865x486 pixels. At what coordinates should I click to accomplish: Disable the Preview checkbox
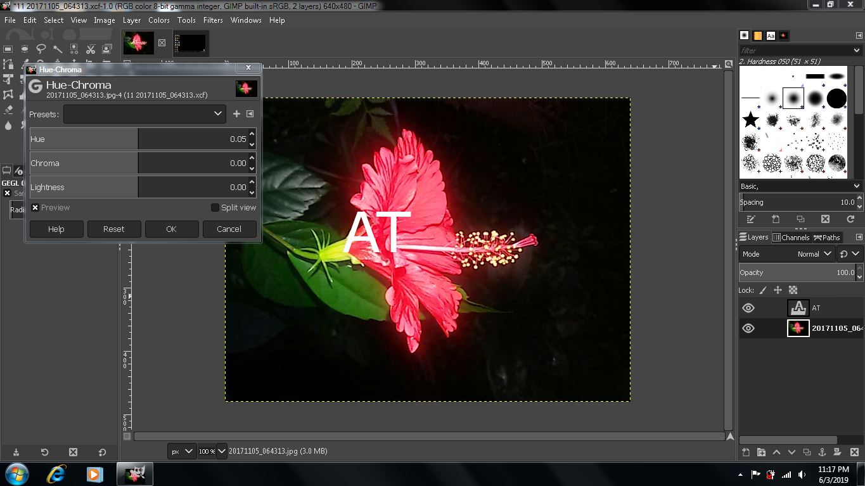(35, 207)
